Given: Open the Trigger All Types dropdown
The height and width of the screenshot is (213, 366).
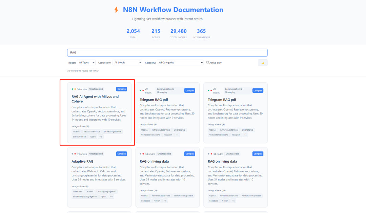Looking at the screenshot, I should [x=86, y=63].
